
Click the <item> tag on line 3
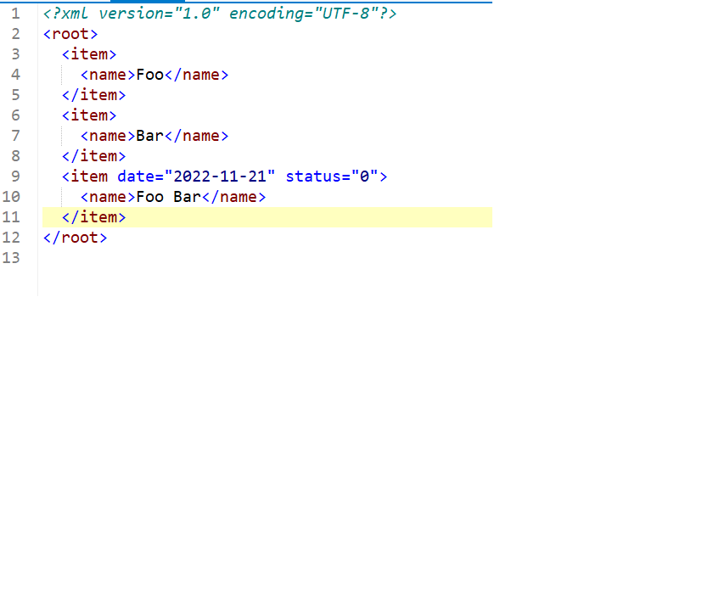click(89, 54)
